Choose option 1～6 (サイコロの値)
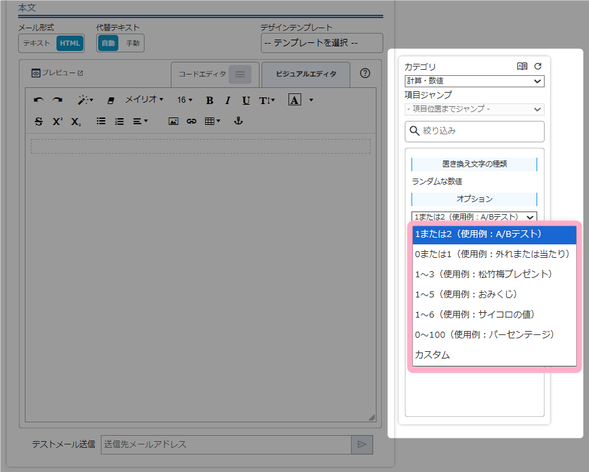Viewport: 589px width, 472px height. 494,314
